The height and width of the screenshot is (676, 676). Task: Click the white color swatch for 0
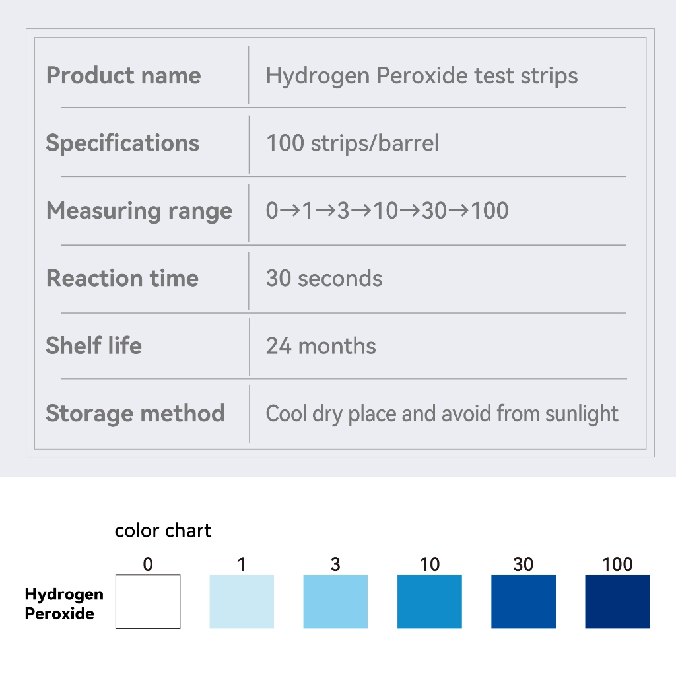pyautogui.click(x=148, y=601)
